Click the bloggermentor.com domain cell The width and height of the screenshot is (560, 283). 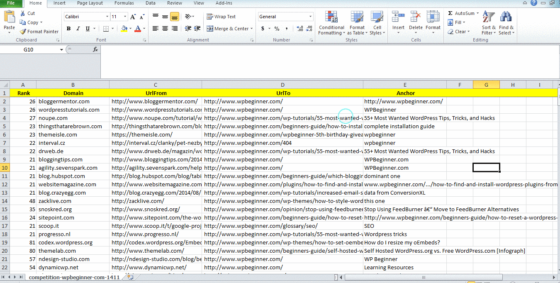pyautogui.click(x=73, y=101)
